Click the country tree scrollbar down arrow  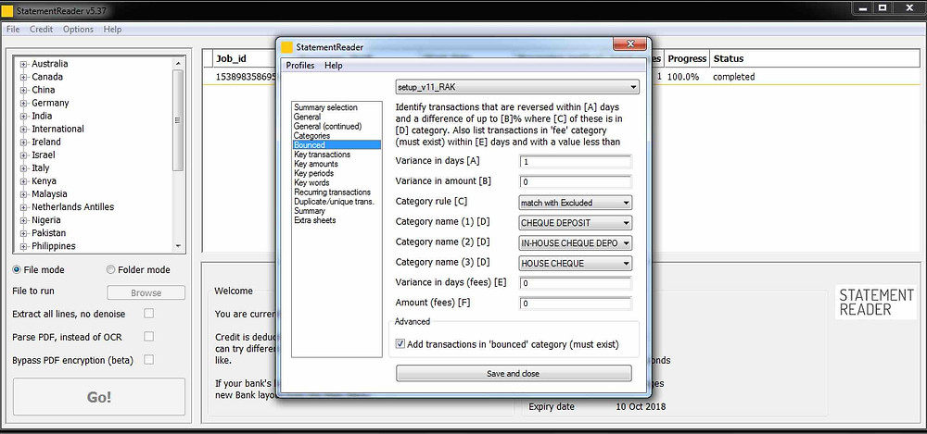point(179,247)
